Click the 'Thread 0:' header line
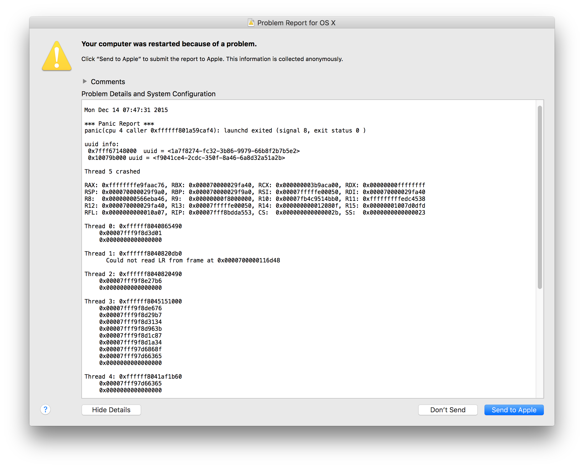The width and height of the screenshot is (584, 468). 133,226
